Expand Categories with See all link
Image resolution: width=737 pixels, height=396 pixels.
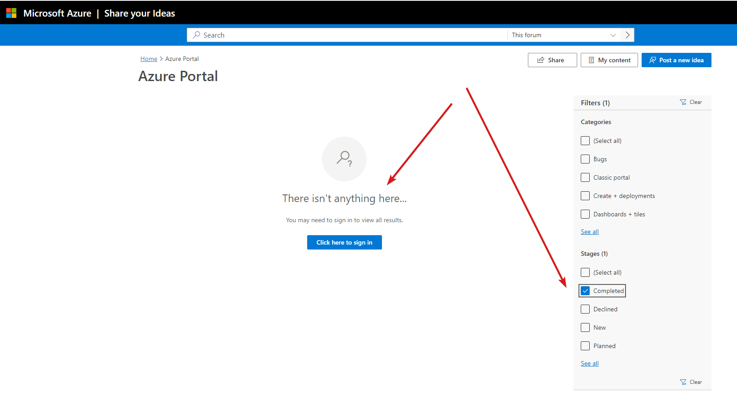point(590,232)
